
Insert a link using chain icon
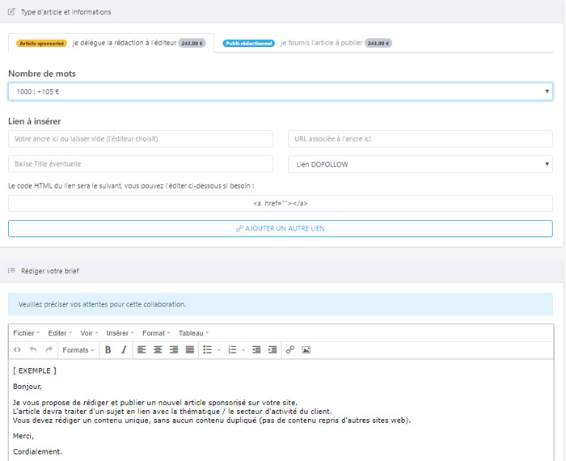[x=290, y=349]
